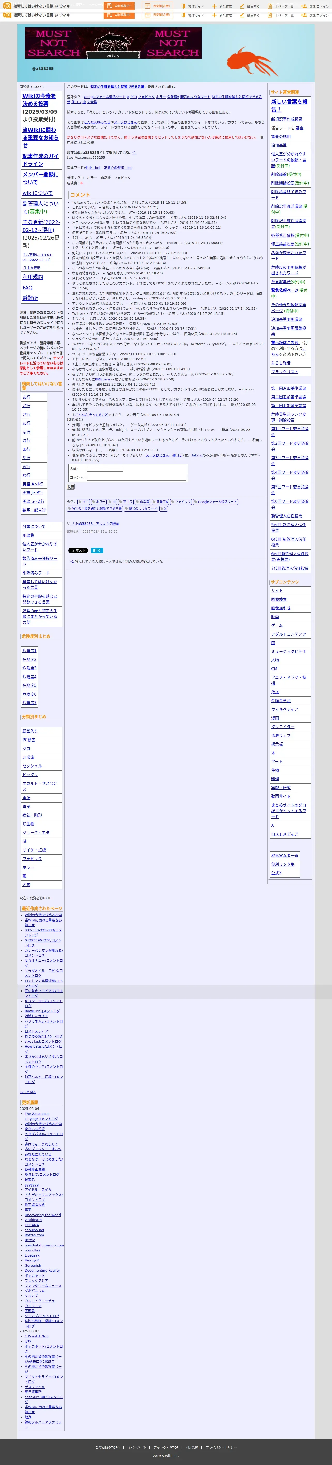Open アットウィキTOP footer link
Screen dimensions: 332x1465
pyautogui.click(x=166, y=1447)
